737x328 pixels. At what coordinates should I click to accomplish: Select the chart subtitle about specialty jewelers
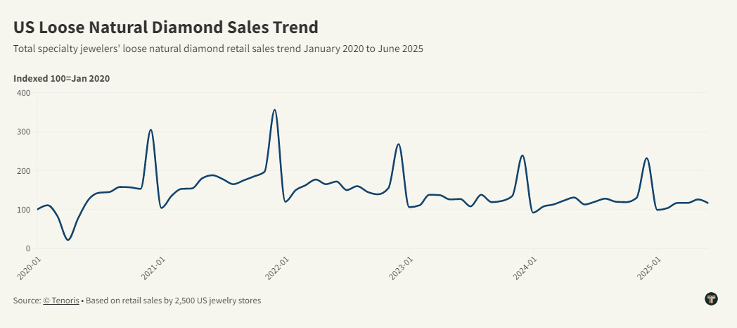[x=218, y=49]
